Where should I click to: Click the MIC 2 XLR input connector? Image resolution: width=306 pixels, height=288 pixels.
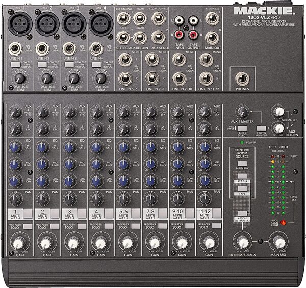(x=47, y=24)
